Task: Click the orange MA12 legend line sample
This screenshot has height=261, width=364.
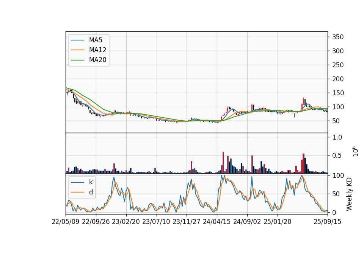Action: coord(77,50)
